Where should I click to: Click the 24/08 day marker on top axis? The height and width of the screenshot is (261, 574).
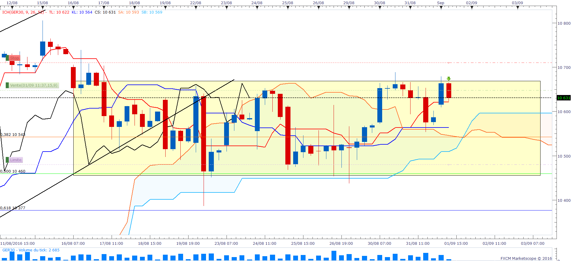(257, 3)
